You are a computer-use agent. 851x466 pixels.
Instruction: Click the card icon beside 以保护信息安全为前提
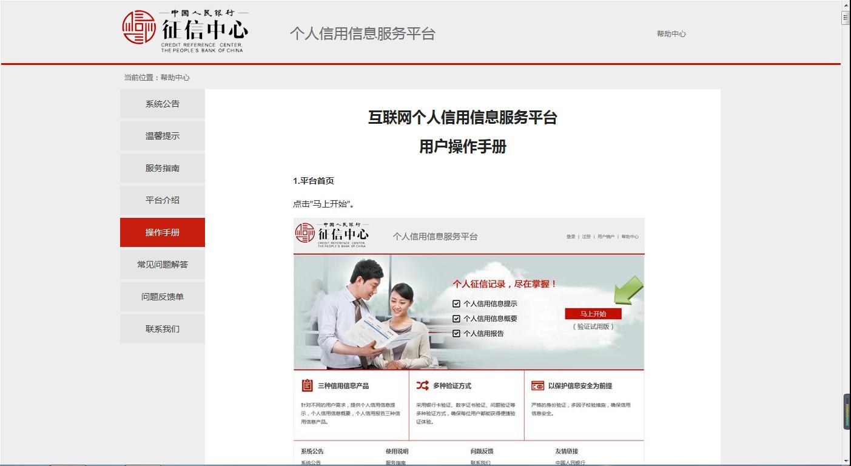(x=537, y=385)
